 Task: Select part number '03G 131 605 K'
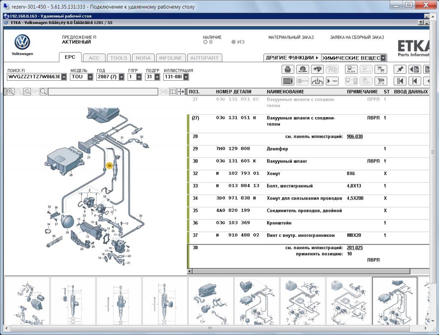[236, 161]
